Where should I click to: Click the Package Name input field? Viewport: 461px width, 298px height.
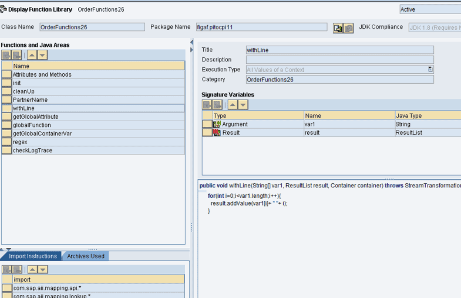(x=262, y=27)
